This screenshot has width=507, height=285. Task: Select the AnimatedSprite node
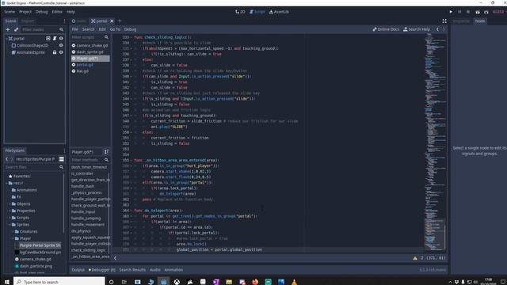click(x=30, y=52)
